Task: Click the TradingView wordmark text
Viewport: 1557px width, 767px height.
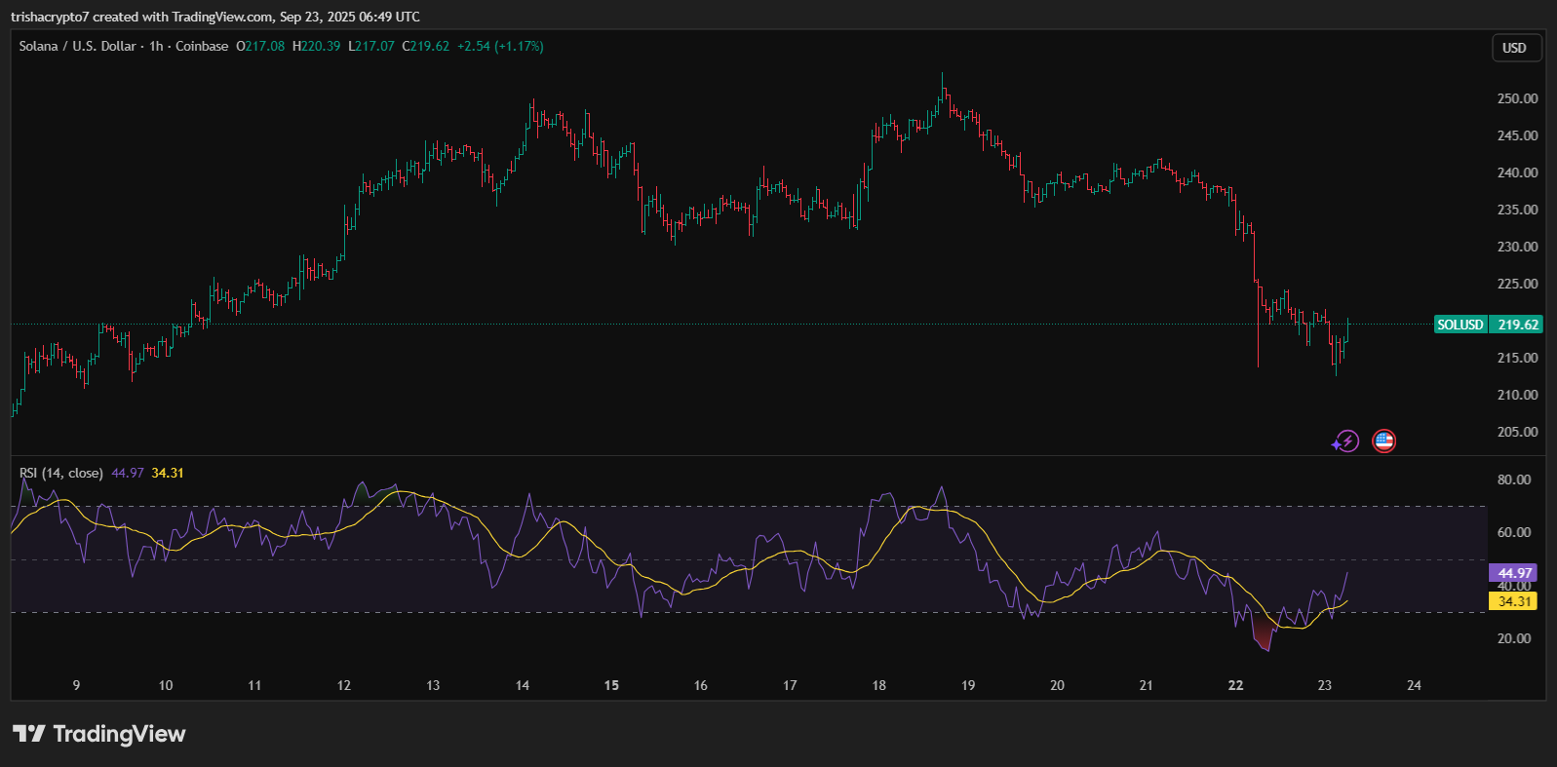Action: click(x=119, y=734)
